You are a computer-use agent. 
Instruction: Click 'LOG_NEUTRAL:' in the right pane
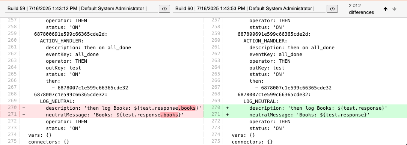click(x=261, y=101)
